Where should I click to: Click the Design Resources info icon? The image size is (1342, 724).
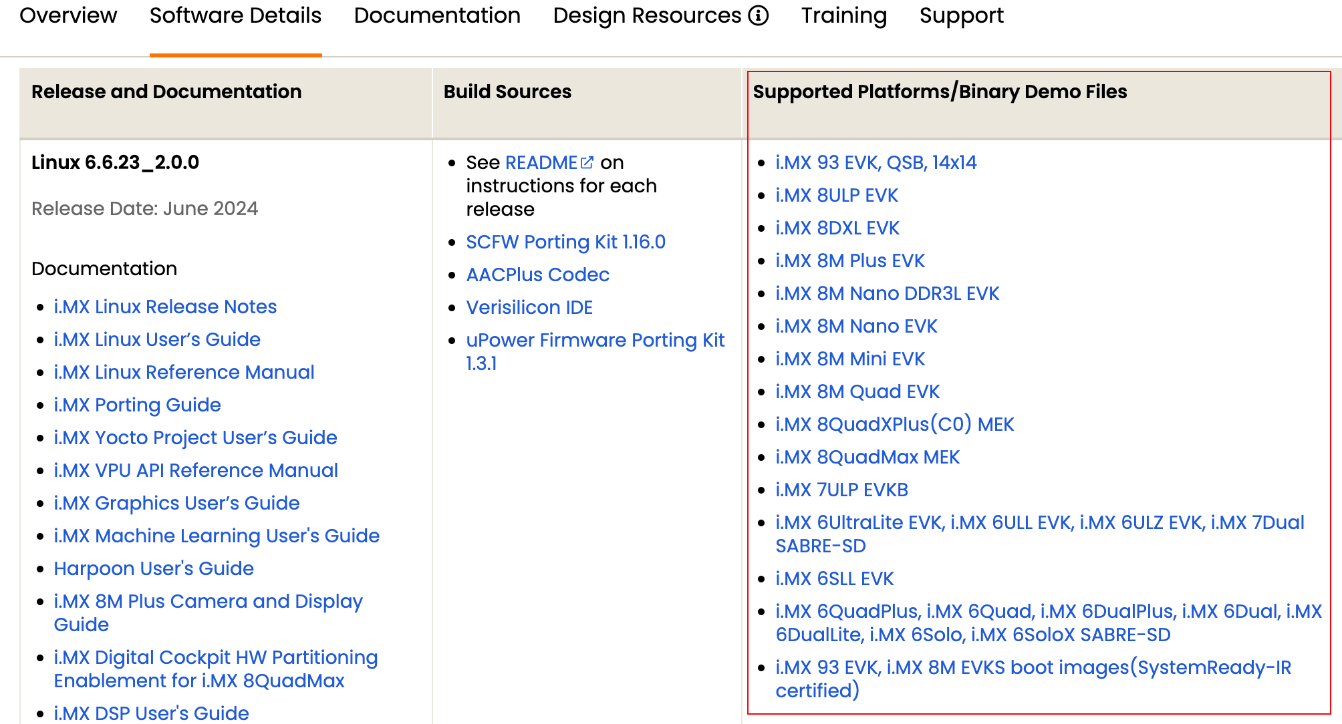[x=759, y=15]
